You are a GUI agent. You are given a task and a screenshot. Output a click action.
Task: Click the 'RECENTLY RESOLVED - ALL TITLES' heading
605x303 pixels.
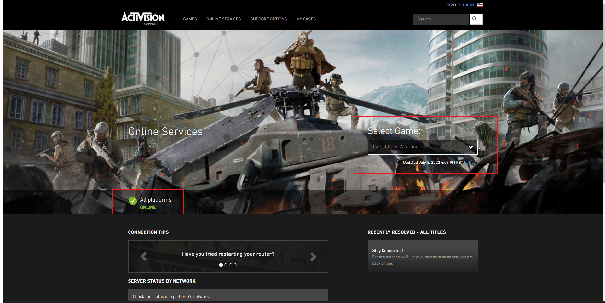point(406,232)
